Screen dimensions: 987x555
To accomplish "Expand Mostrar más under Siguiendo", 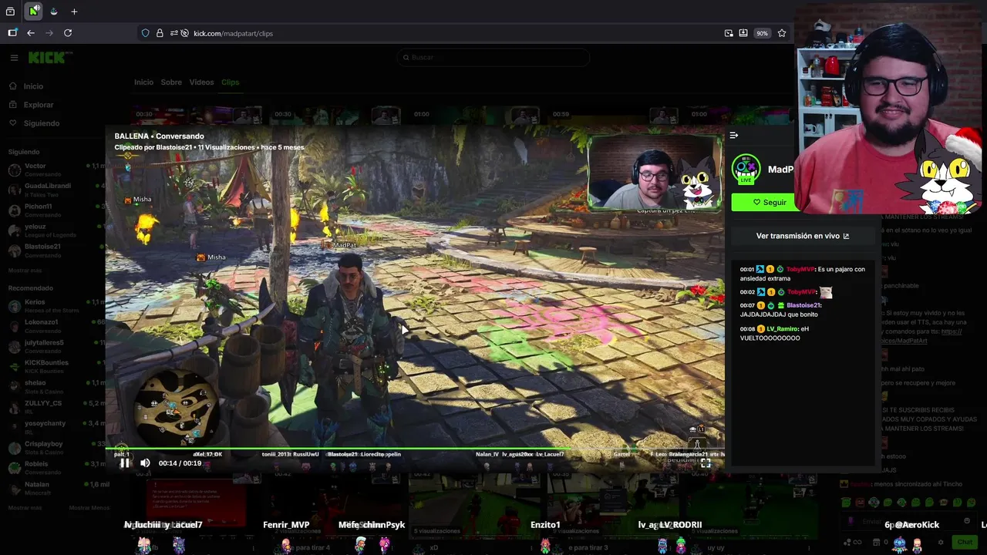I will coord(25,271).
